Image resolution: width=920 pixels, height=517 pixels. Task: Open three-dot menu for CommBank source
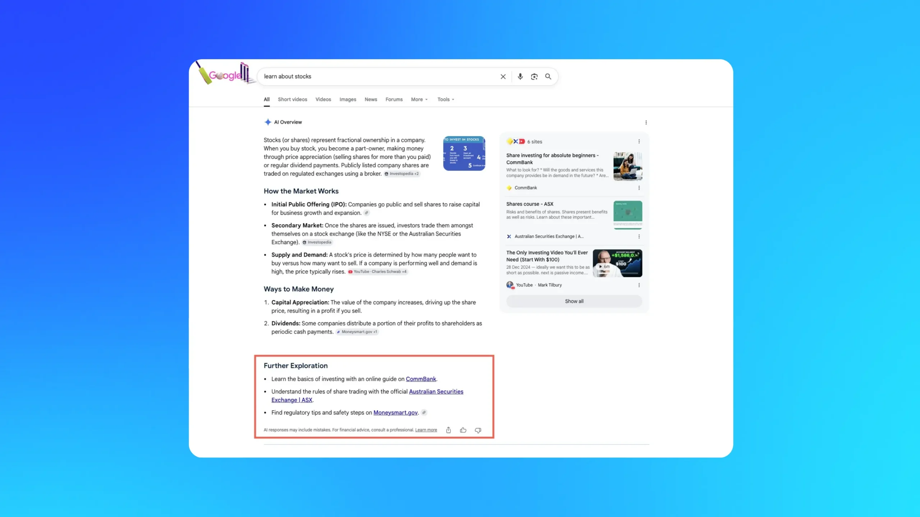(x=639, y=188)
